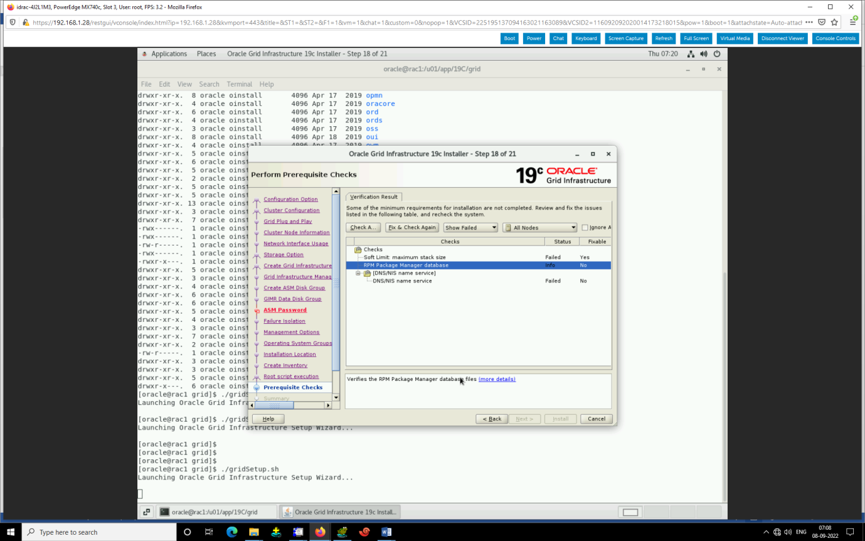Image resolution: width=865 pixels, height=541 pixels.
Task: Click the GNOME network status icon
Action: point(691,54)
